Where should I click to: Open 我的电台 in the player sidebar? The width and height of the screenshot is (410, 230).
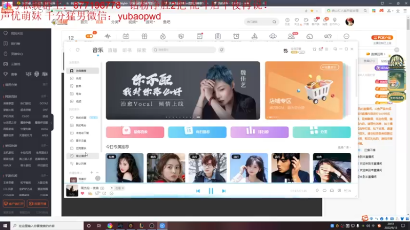coord(83,125)
